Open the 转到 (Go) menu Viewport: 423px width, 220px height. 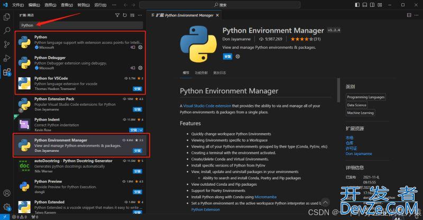coord(84,5)
